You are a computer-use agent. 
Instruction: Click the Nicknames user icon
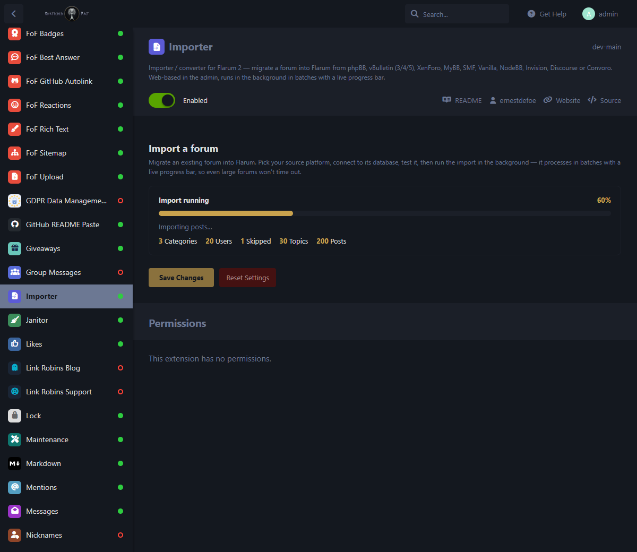point(15,535)
